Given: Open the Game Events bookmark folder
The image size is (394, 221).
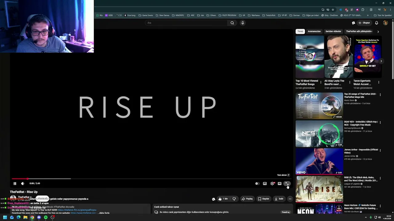Looking at the screenshot, I should (146, 15).
